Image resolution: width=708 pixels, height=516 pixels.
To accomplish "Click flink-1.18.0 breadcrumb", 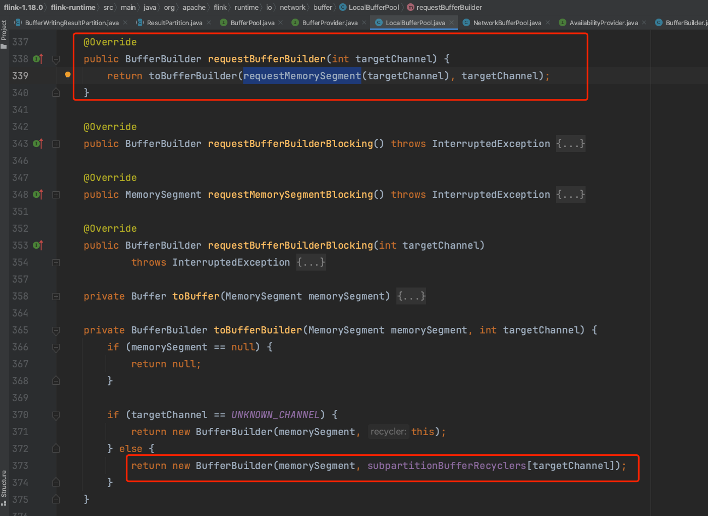I will coord(23,7).
